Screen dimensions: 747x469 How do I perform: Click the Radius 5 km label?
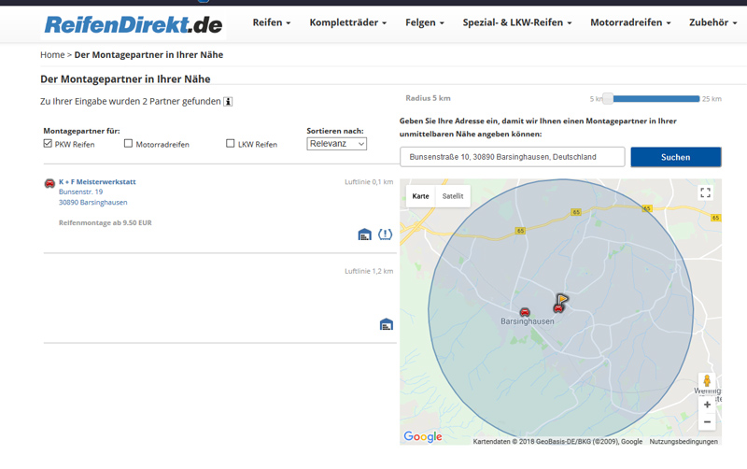[x=428, y=98]
